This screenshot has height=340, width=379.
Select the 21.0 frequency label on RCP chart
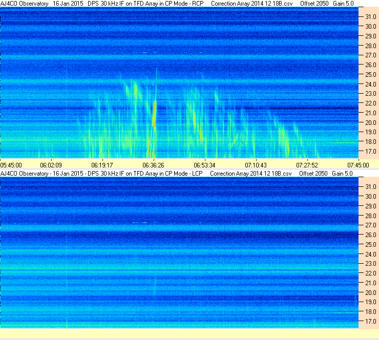click(371, 113)
